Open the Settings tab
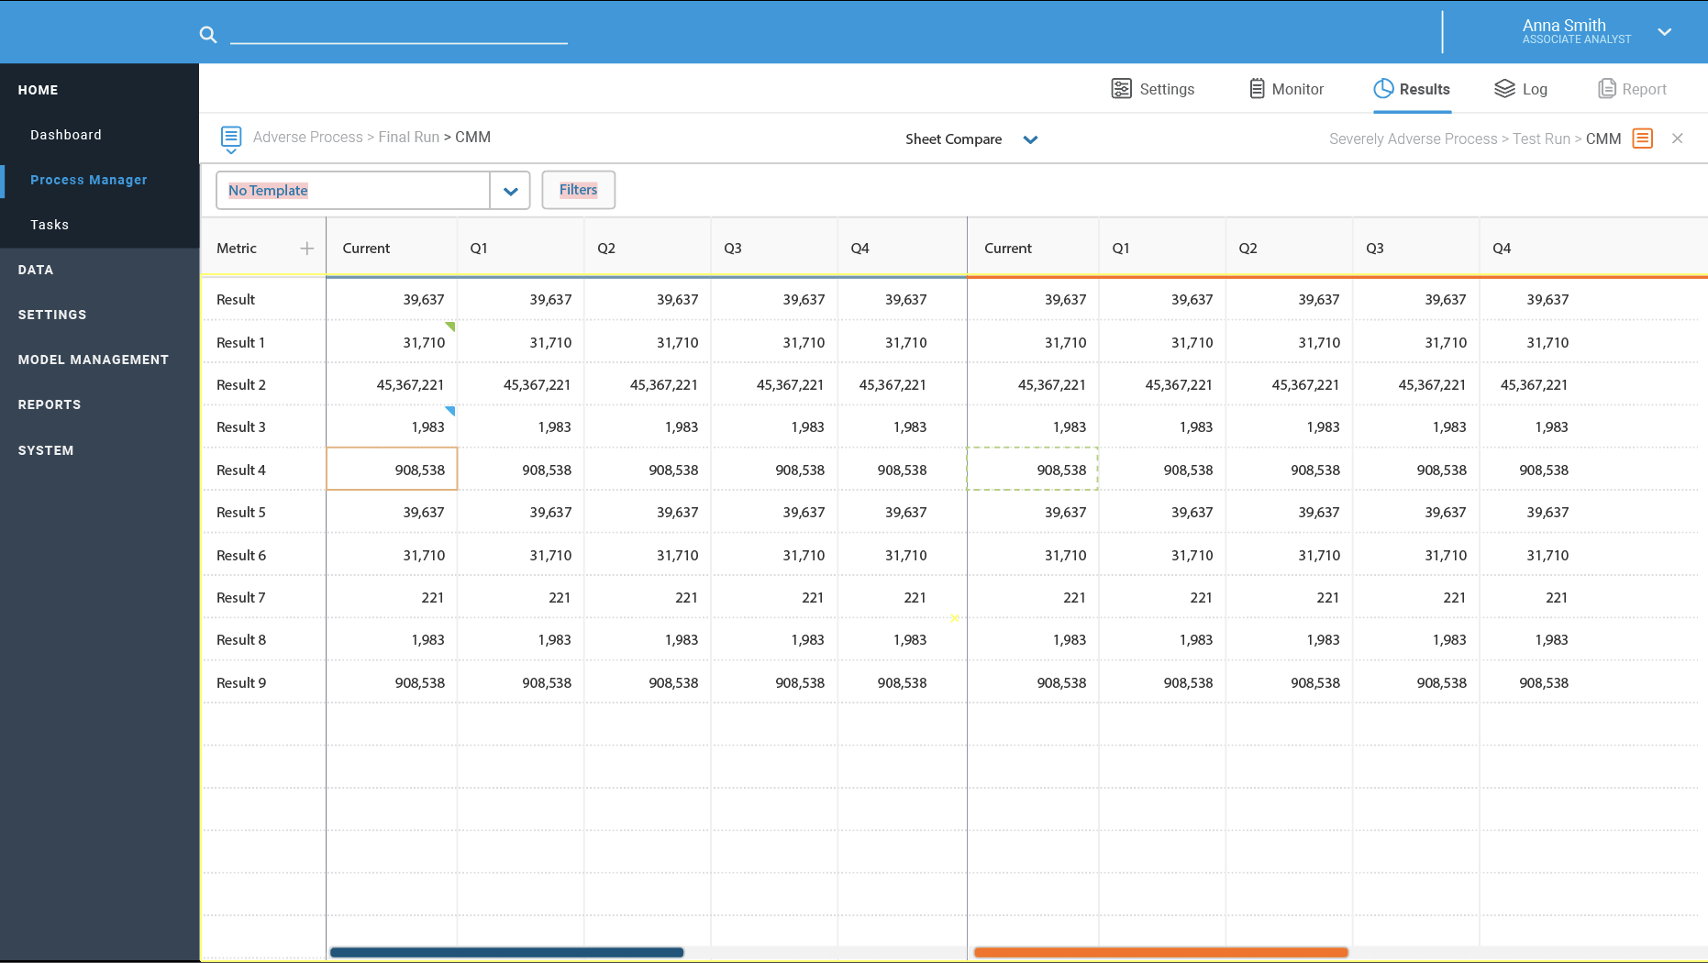Screen dimensions: 1708x963 tap(1153, 89)
